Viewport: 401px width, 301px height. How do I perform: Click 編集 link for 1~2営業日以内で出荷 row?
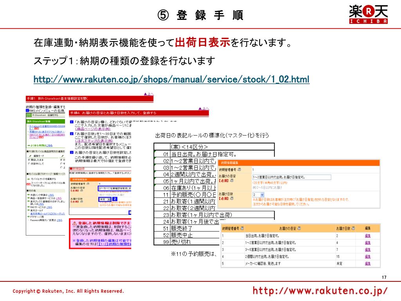(x=368, y=243)
